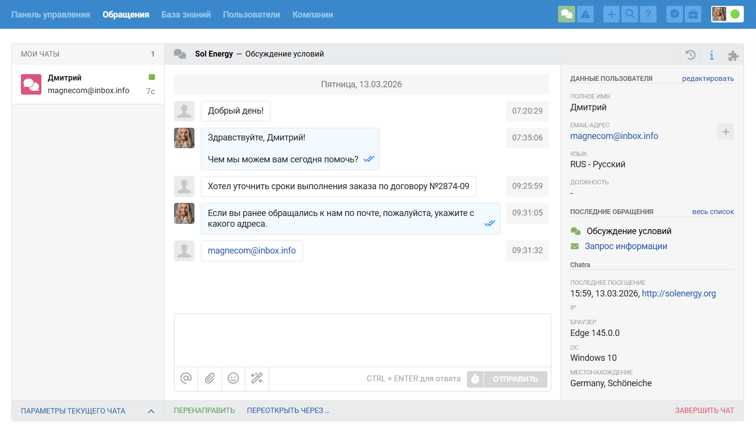Image resolution: width=756 pixels, height=433 pixels.
Task: Click the plus create icon in header
Action: tap(611, 14)
